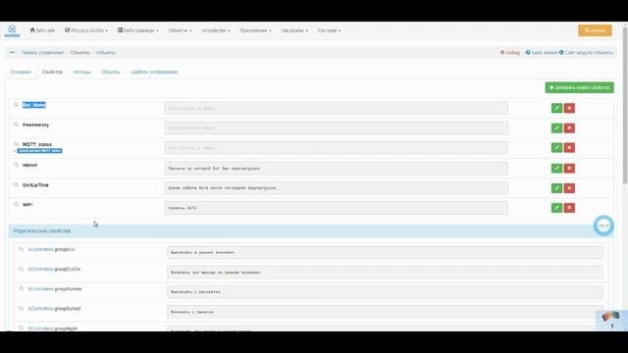628x353 pixels.
Task: Delete the Bot_Name property with red X
Action: pos(569,108)
